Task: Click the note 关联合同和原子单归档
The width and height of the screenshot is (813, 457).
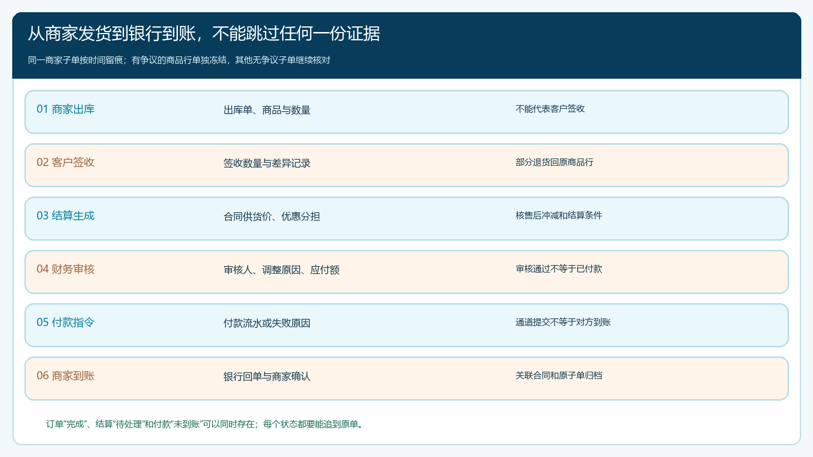Action: (x=558, y=375)
